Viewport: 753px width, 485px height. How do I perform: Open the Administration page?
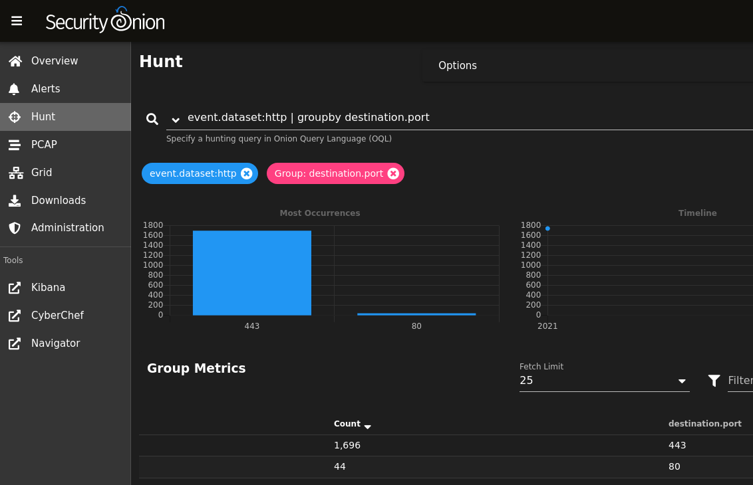click(65, 228)
